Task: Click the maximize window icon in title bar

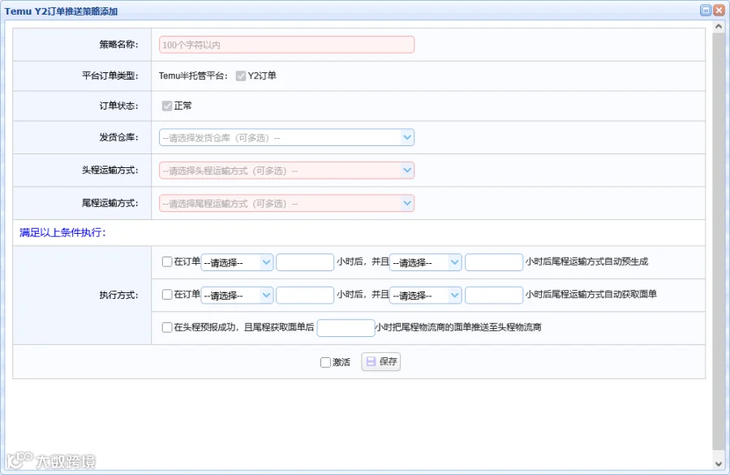Action: (706, 11)
